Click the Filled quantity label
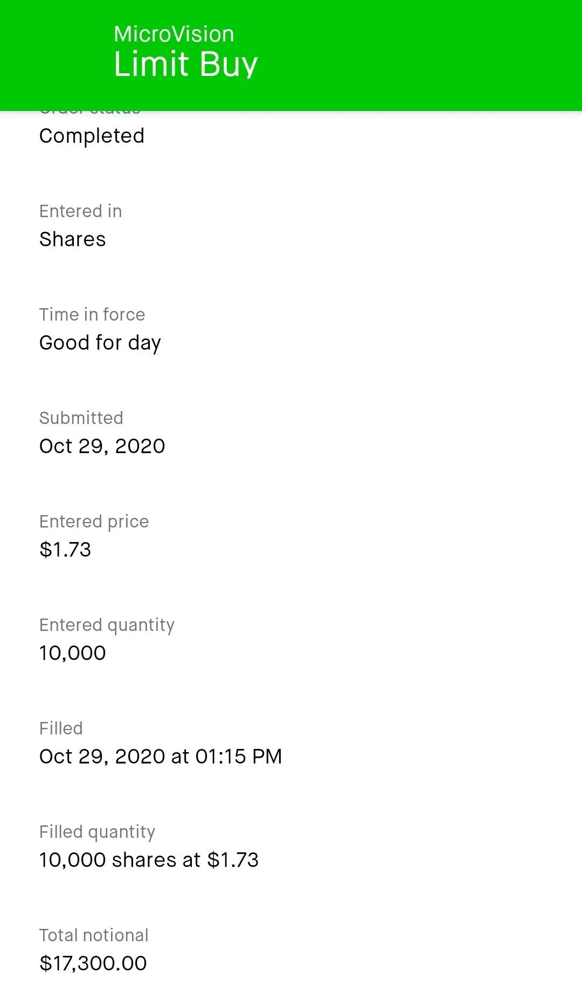The image size is (582, 993). click(x=97, y=832)
